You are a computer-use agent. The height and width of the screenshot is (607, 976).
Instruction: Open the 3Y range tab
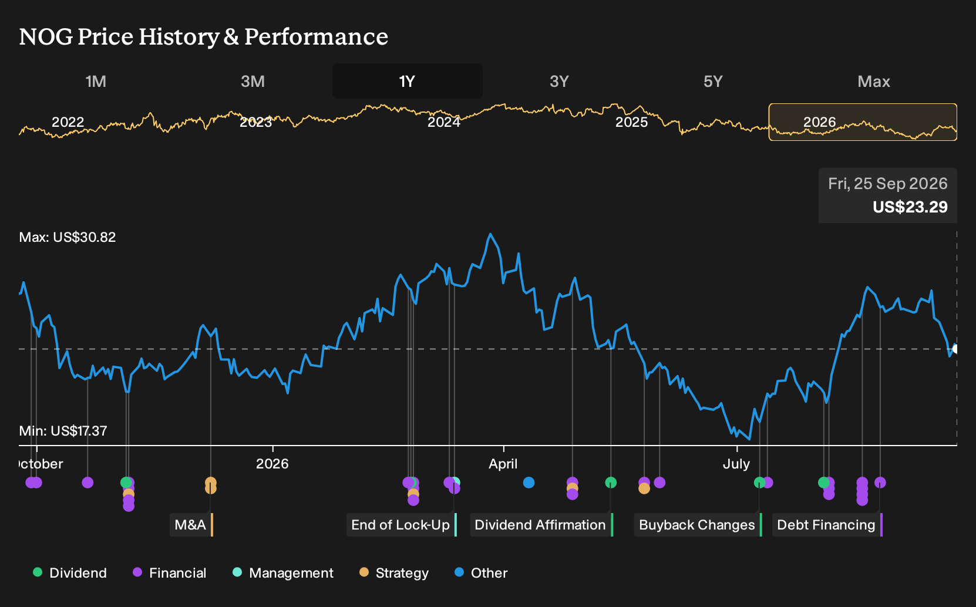(x=559, y=81)
